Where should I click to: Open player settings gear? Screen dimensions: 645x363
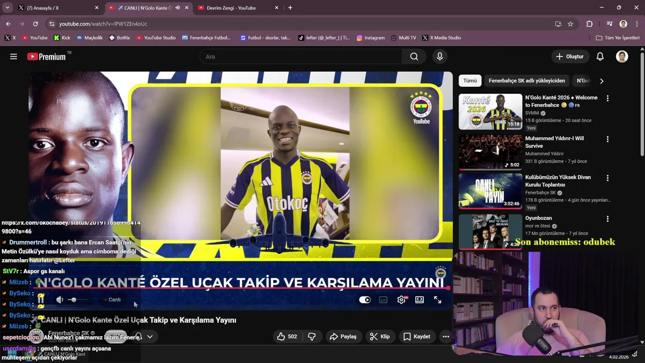point(401,299)
